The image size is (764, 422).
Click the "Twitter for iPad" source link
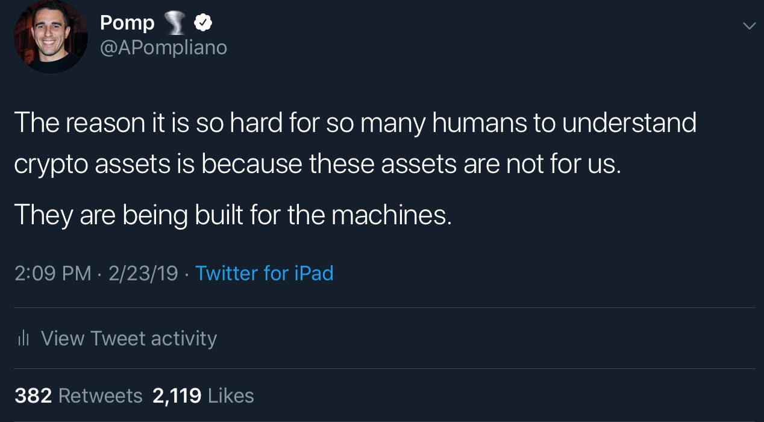pyautogui.click(x=264, y=274)
